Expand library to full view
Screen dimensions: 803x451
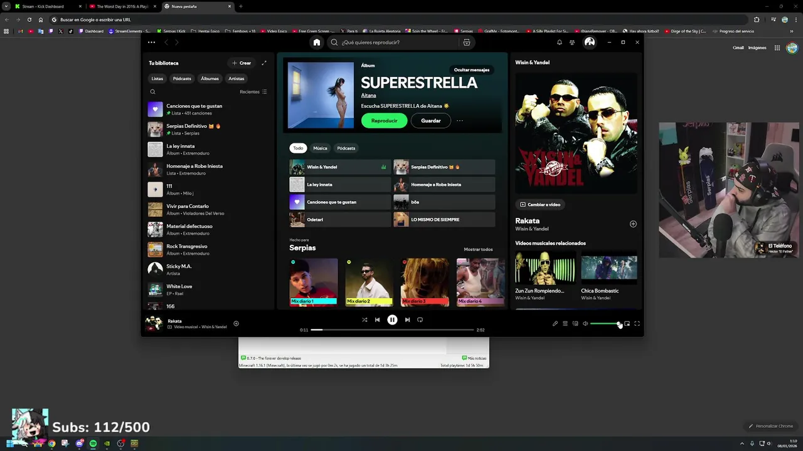coord(264,63)
